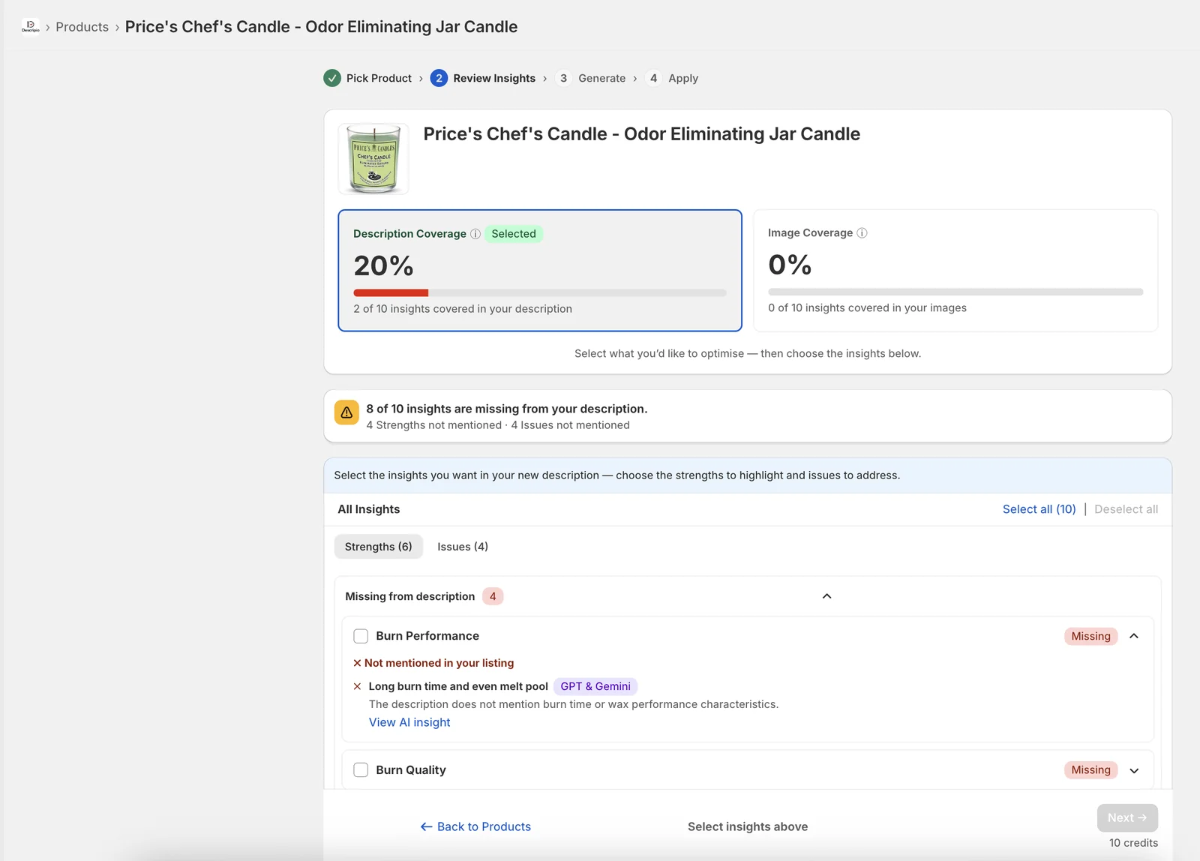Click the Image Coverage progress bar

point(955,292)
